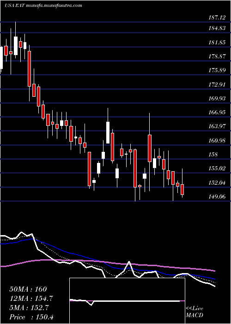Select the 187.12 price level label
The image size is (231, 324).
pyautogui.click(x=217, y=18)
